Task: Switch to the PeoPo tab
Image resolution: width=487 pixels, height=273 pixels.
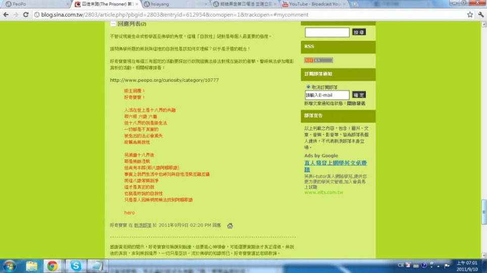Action: coord(19,4)
